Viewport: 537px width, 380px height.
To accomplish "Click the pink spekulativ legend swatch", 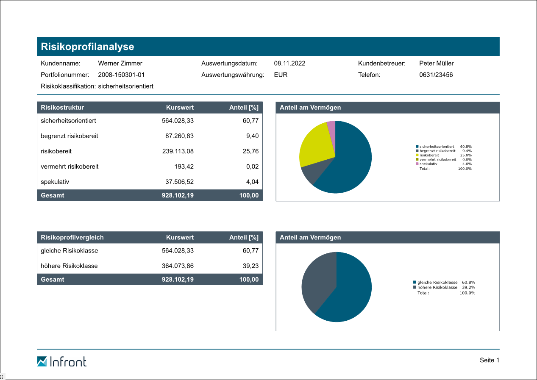I will tap(417, 164).
